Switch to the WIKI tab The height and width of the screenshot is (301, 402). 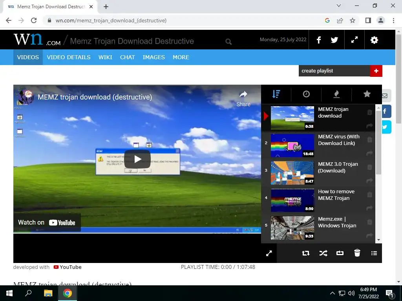pos(105,57)
